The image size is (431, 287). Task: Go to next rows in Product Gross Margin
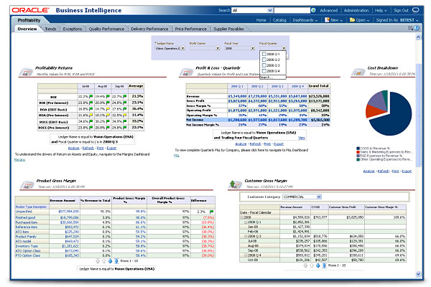pyautogui.click(x=110, y=261)
